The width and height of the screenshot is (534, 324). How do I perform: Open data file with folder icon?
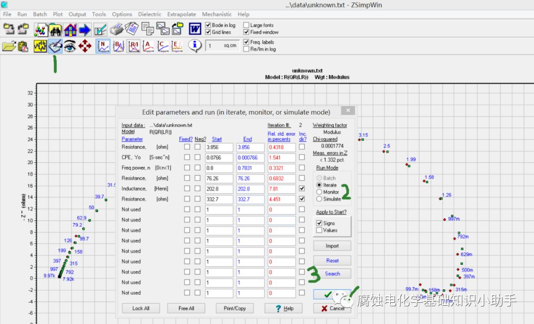[9, 46]
